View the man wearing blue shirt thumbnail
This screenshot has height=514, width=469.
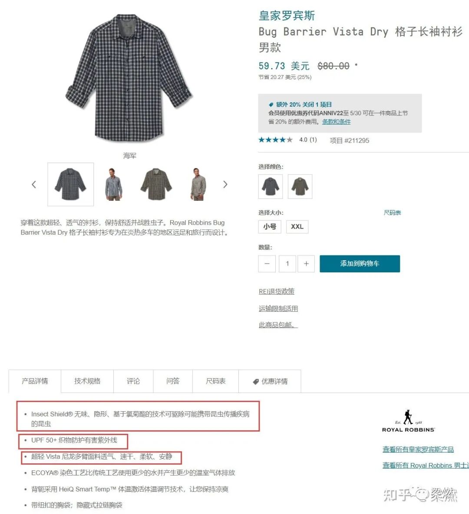coord(113,184)
